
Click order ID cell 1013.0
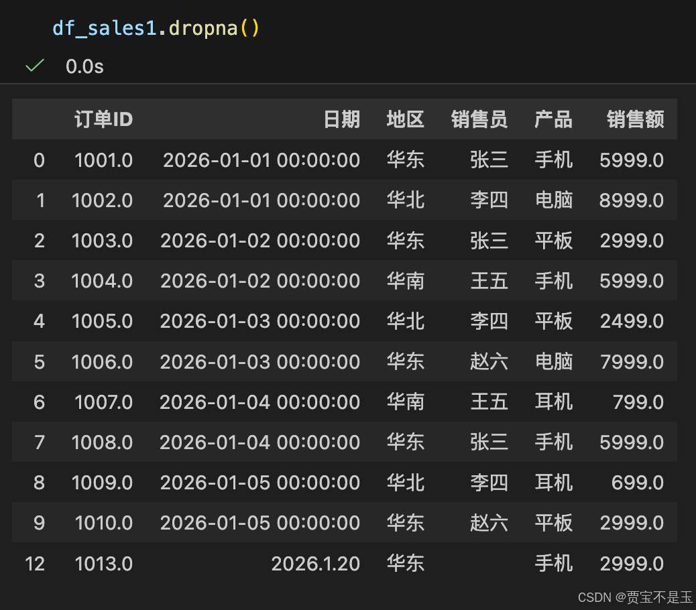point(103,564)
